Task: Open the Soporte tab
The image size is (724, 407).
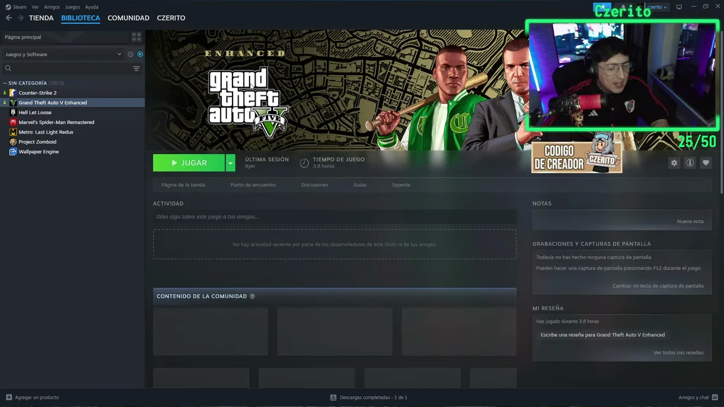Action: click(401, 185)
